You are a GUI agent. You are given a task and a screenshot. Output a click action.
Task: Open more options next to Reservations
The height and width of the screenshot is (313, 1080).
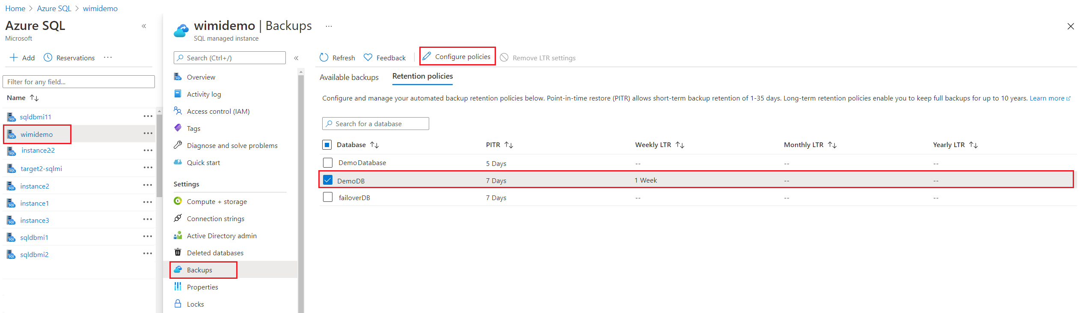coord(108,57)
